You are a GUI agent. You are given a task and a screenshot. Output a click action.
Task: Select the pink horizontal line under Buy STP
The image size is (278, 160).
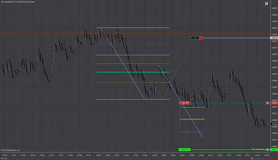coord(192,108)
